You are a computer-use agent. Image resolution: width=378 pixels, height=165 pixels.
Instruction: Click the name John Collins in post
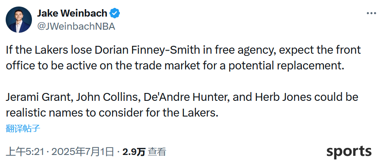[x=107, y=97]
